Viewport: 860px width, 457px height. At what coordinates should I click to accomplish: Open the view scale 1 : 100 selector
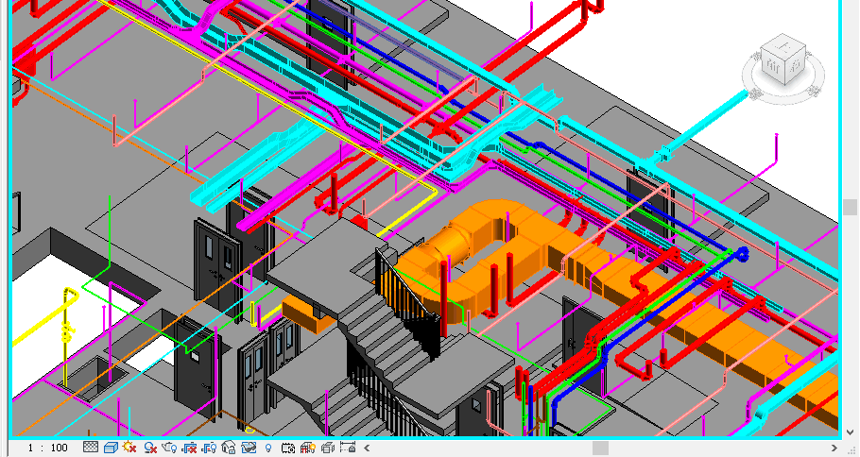(x=47, y=448)
